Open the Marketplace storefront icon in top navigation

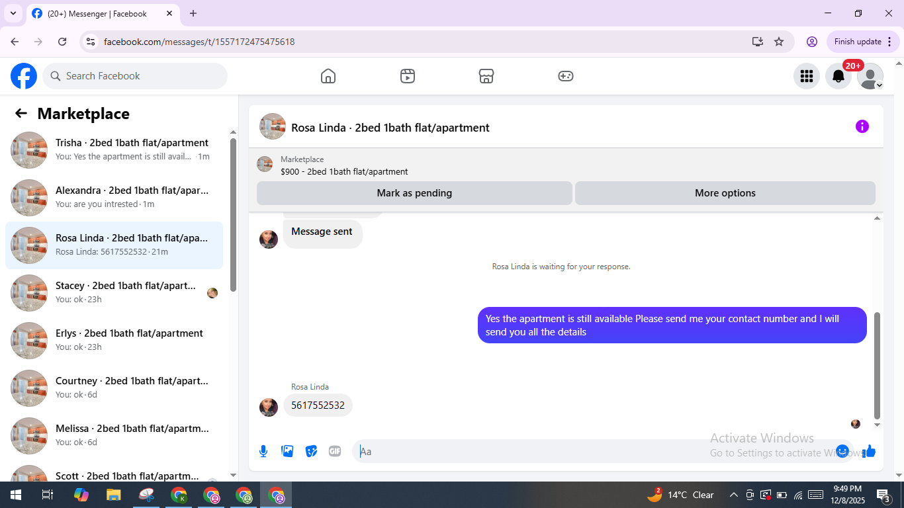click(x=486, y=76)
